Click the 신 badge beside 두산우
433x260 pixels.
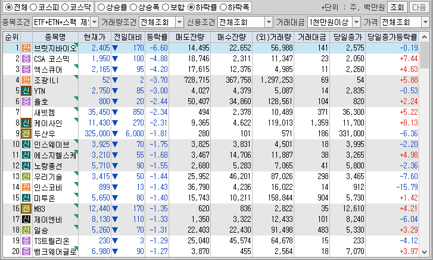point(26,133)
